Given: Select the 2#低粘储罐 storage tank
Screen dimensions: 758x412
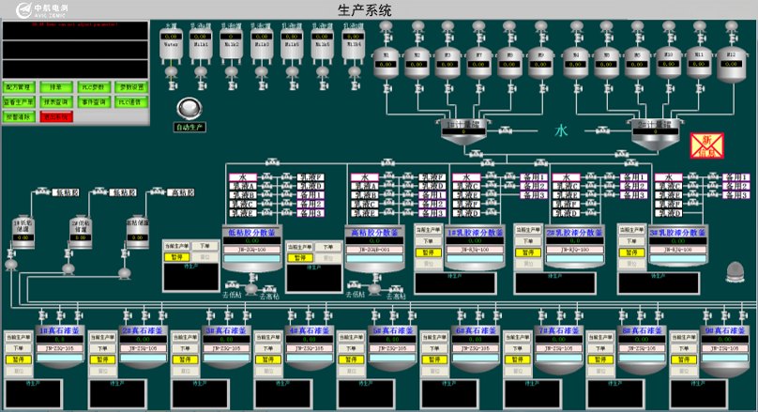Looking at the screenshot, I should [x=81, y=232].
